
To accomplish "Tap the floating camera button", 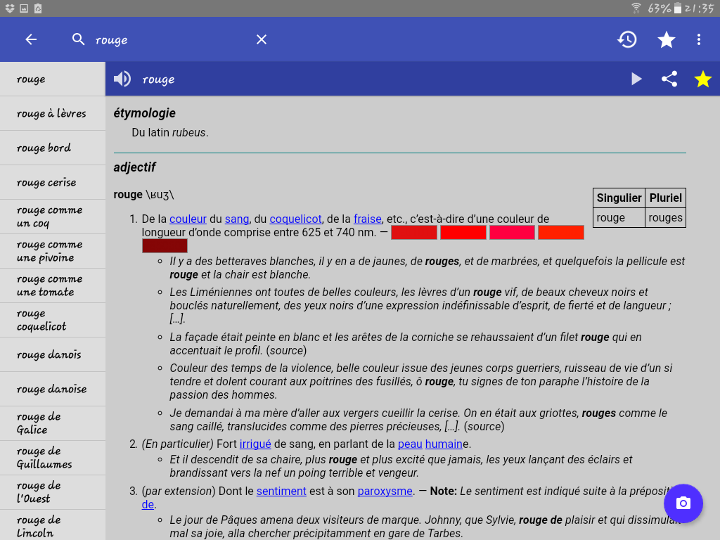I will click(683, 503).
